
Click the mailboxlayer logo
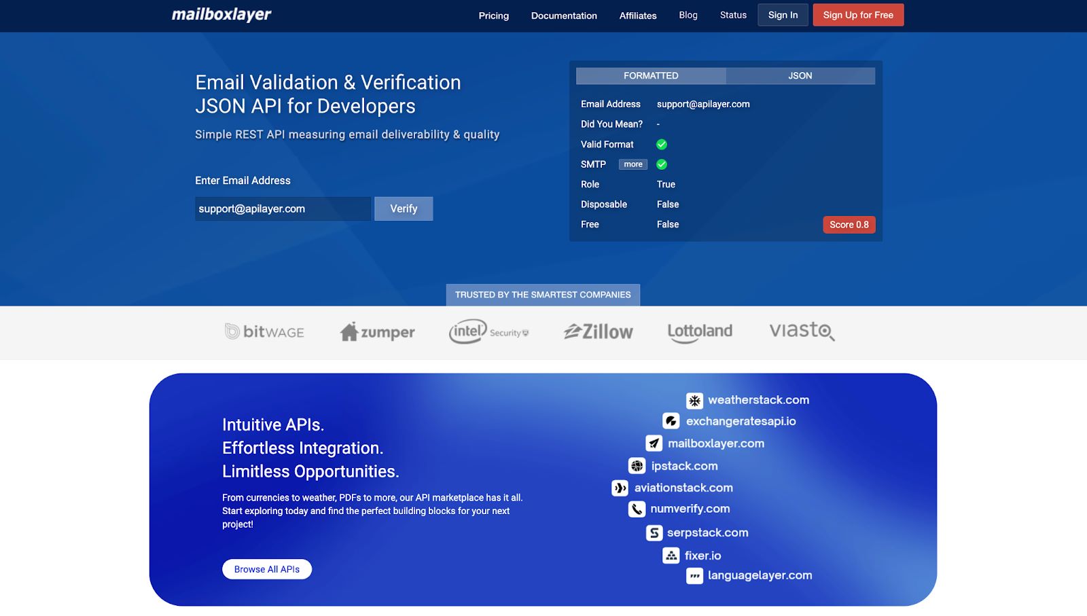point(221,15)
